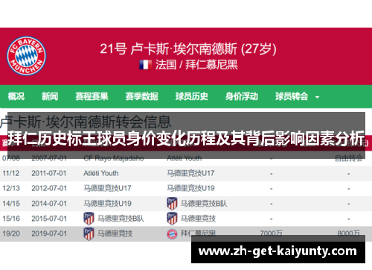Screen dimensions: 372x270
Task: Click 马德里竞技B队 text in the 14/15 row
Action: tap(204, 204)
